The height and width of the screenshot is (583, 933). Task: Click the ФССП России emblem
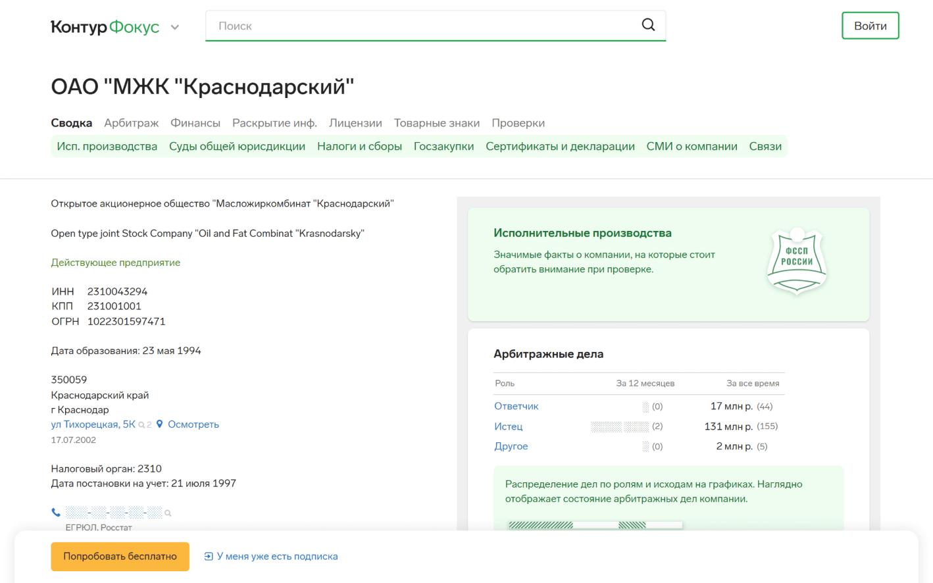coord(797,261)
